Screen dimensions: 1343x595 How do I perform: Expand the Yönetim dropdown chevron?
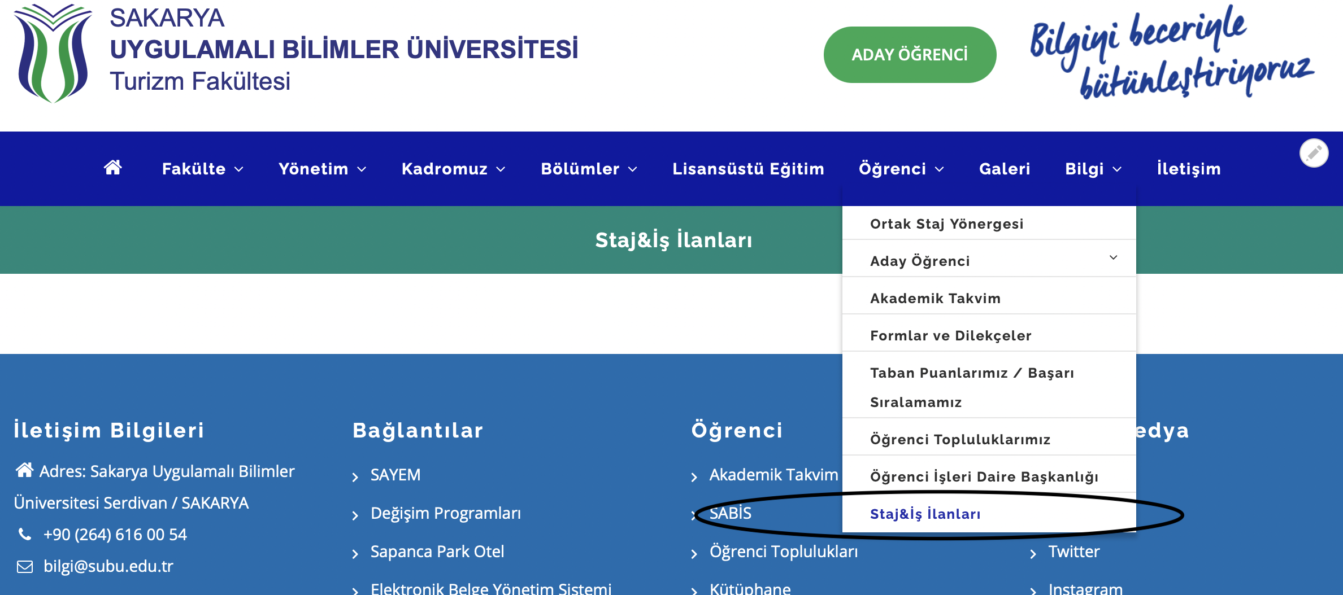(x=362, y=169)
